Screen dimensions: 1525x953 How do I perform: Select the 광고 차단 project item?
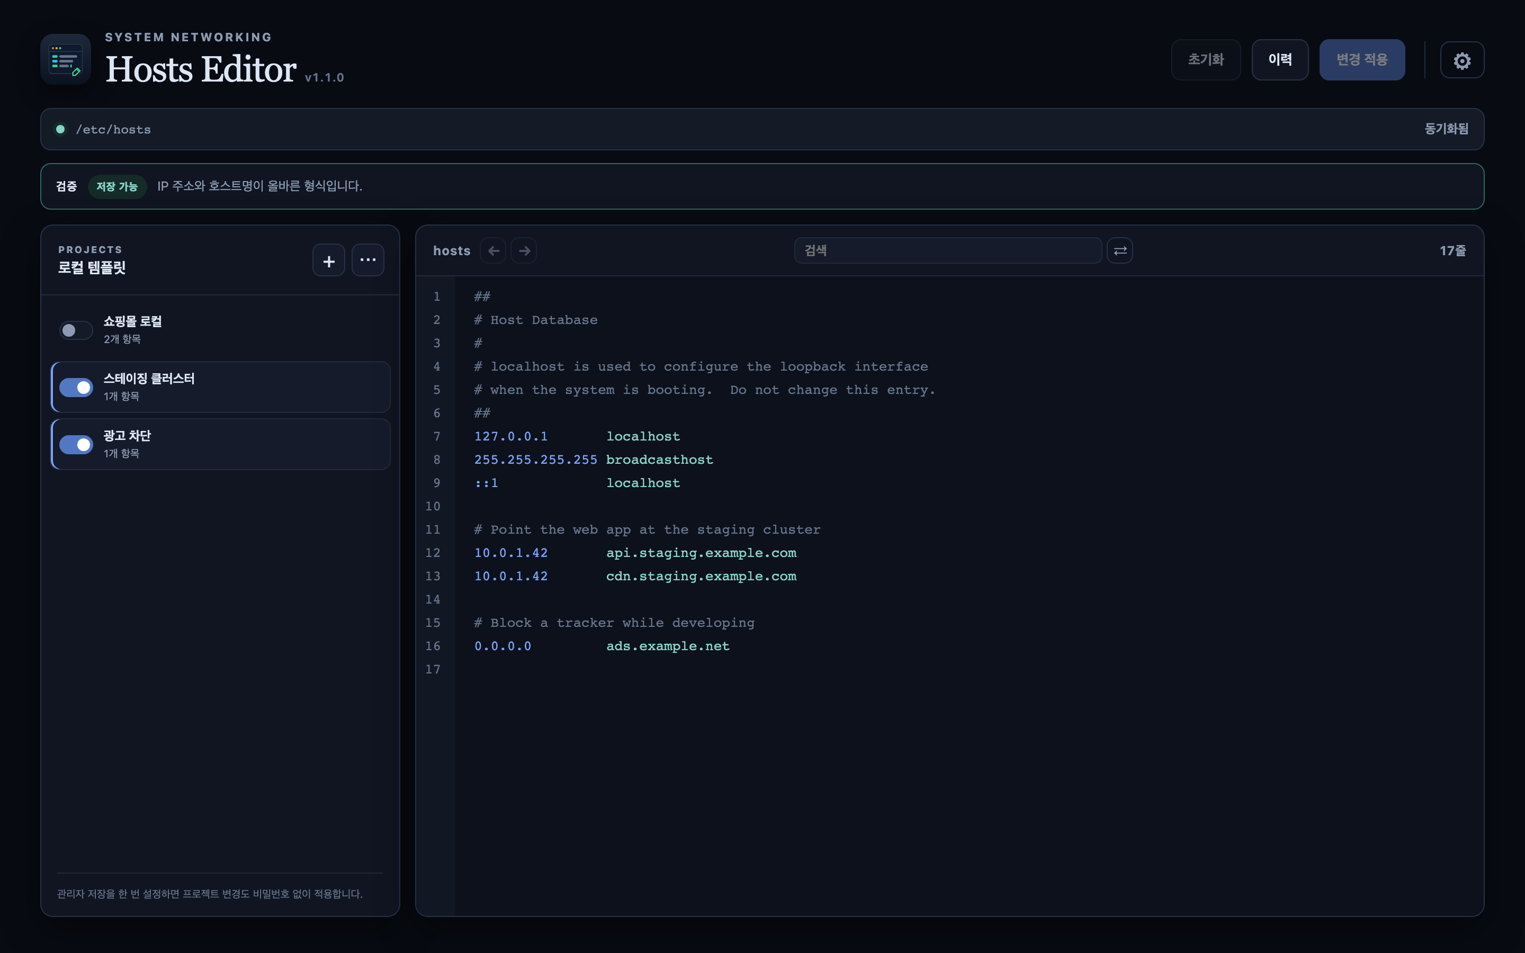point(221,444)
